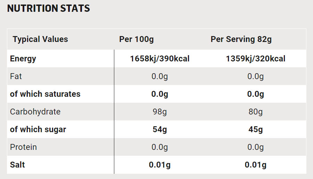Screen dimensions: 313x179
Task: Click the Salt row label
Action: click(17, 165)
